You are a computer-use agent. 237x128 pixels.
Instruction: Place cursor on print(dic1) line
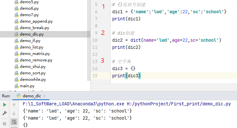click(126, 19)
